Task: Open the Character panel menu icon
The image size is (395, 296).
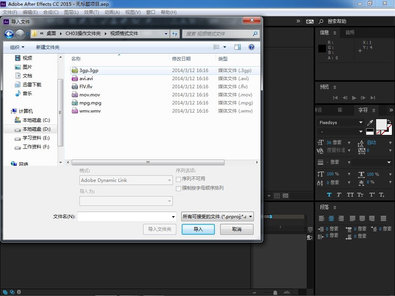Action: coord(374,110)
